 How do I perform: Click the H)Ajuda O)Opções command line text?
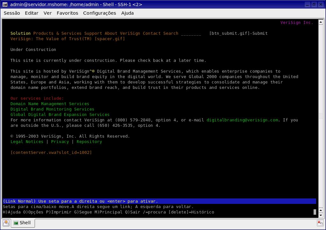108,212
